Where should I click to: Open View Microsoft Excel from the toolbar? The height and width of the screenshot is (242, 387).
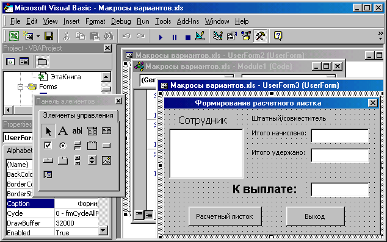[14, 36]
